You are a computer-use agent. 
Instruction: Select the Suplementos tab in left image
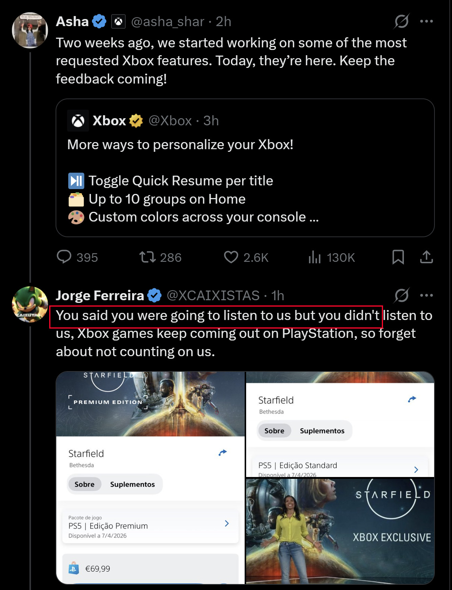pyautogui.click(x=132, y=484)
